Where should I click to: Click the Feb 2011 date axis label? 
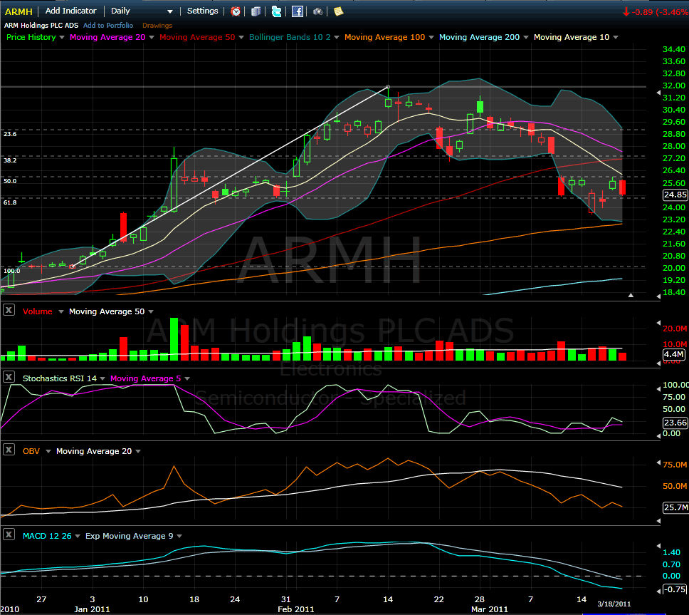(x=295, y=609)
